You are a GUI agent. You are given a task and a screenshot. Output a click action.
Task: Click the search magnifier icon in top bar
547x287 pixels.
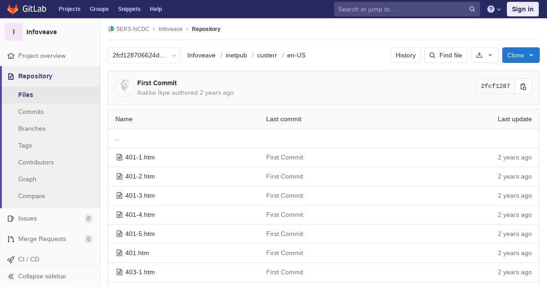click(472, 9)
